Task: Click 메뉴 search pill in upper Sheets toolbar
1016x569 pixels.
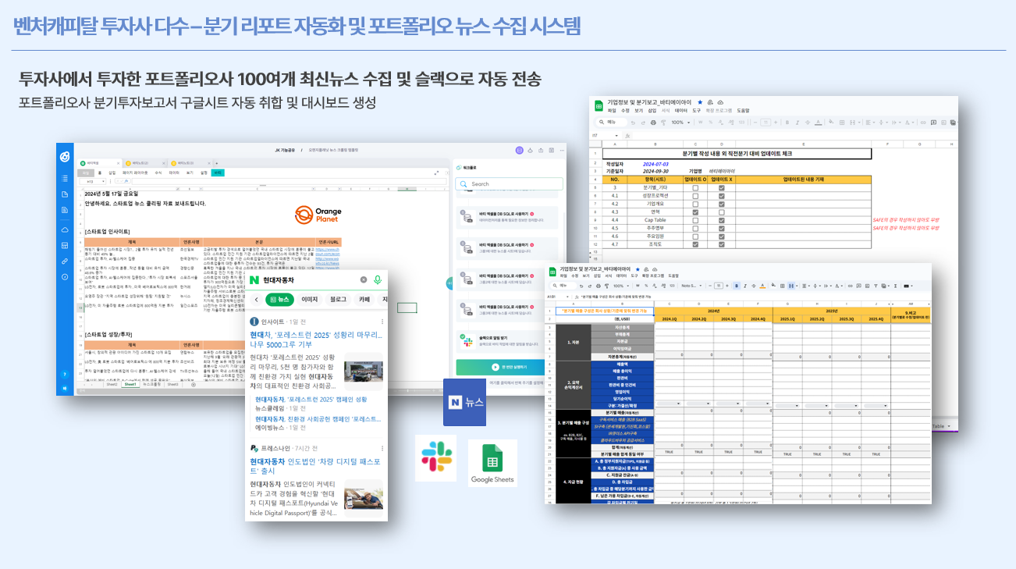Action: (611, 123)
